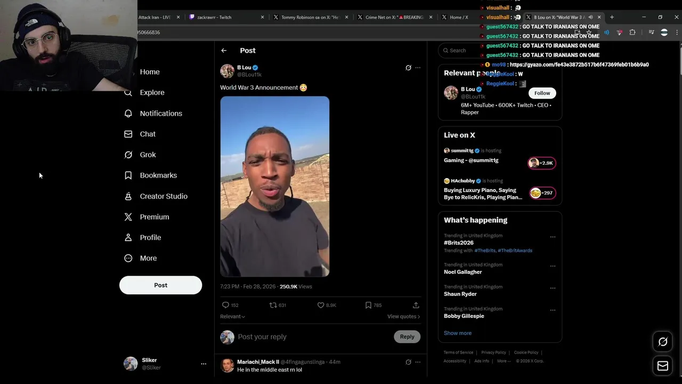The height and width of the screenshot is (384, 682).
Task: Click the share icon under the post
Action: (416, 305)
